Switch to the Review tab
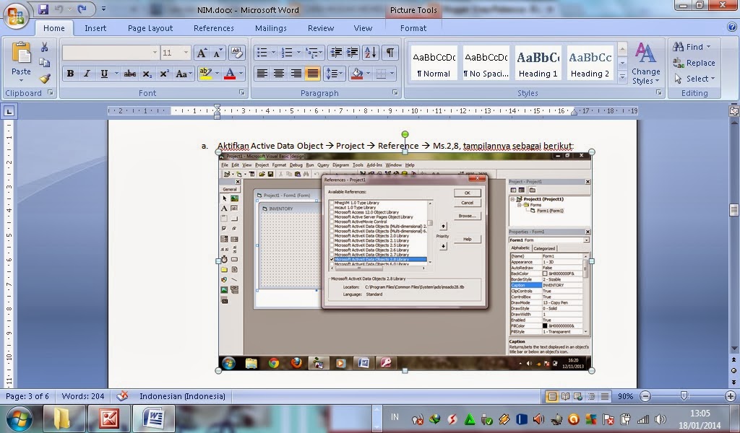The image size is (740, 433). (x=320, y=28)
